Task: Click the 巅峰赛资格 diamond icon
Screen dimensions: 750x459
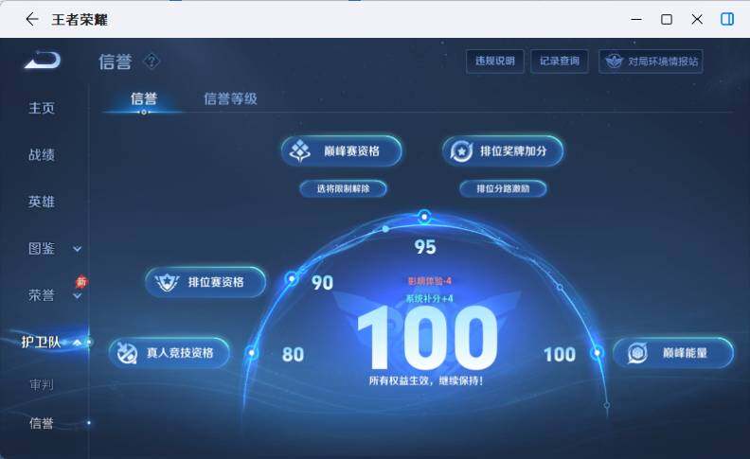Action: click(x=300, y=151)
